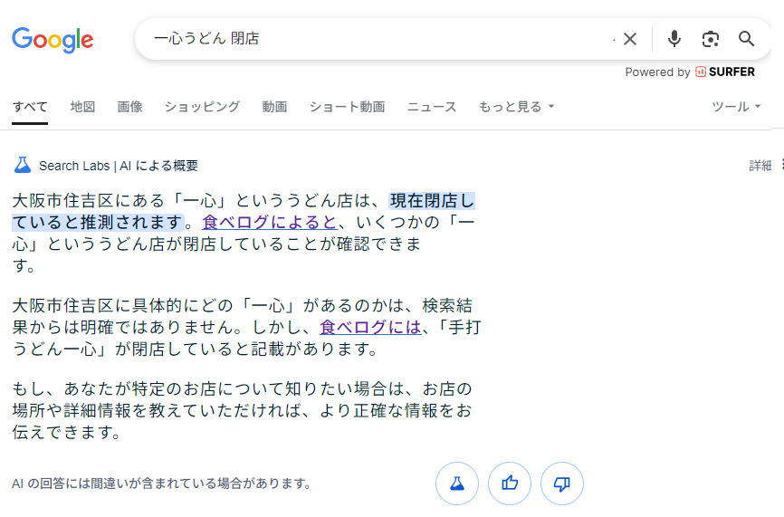Click the SURFER powered-by link

pyautogui.click(x=725, y=72)
